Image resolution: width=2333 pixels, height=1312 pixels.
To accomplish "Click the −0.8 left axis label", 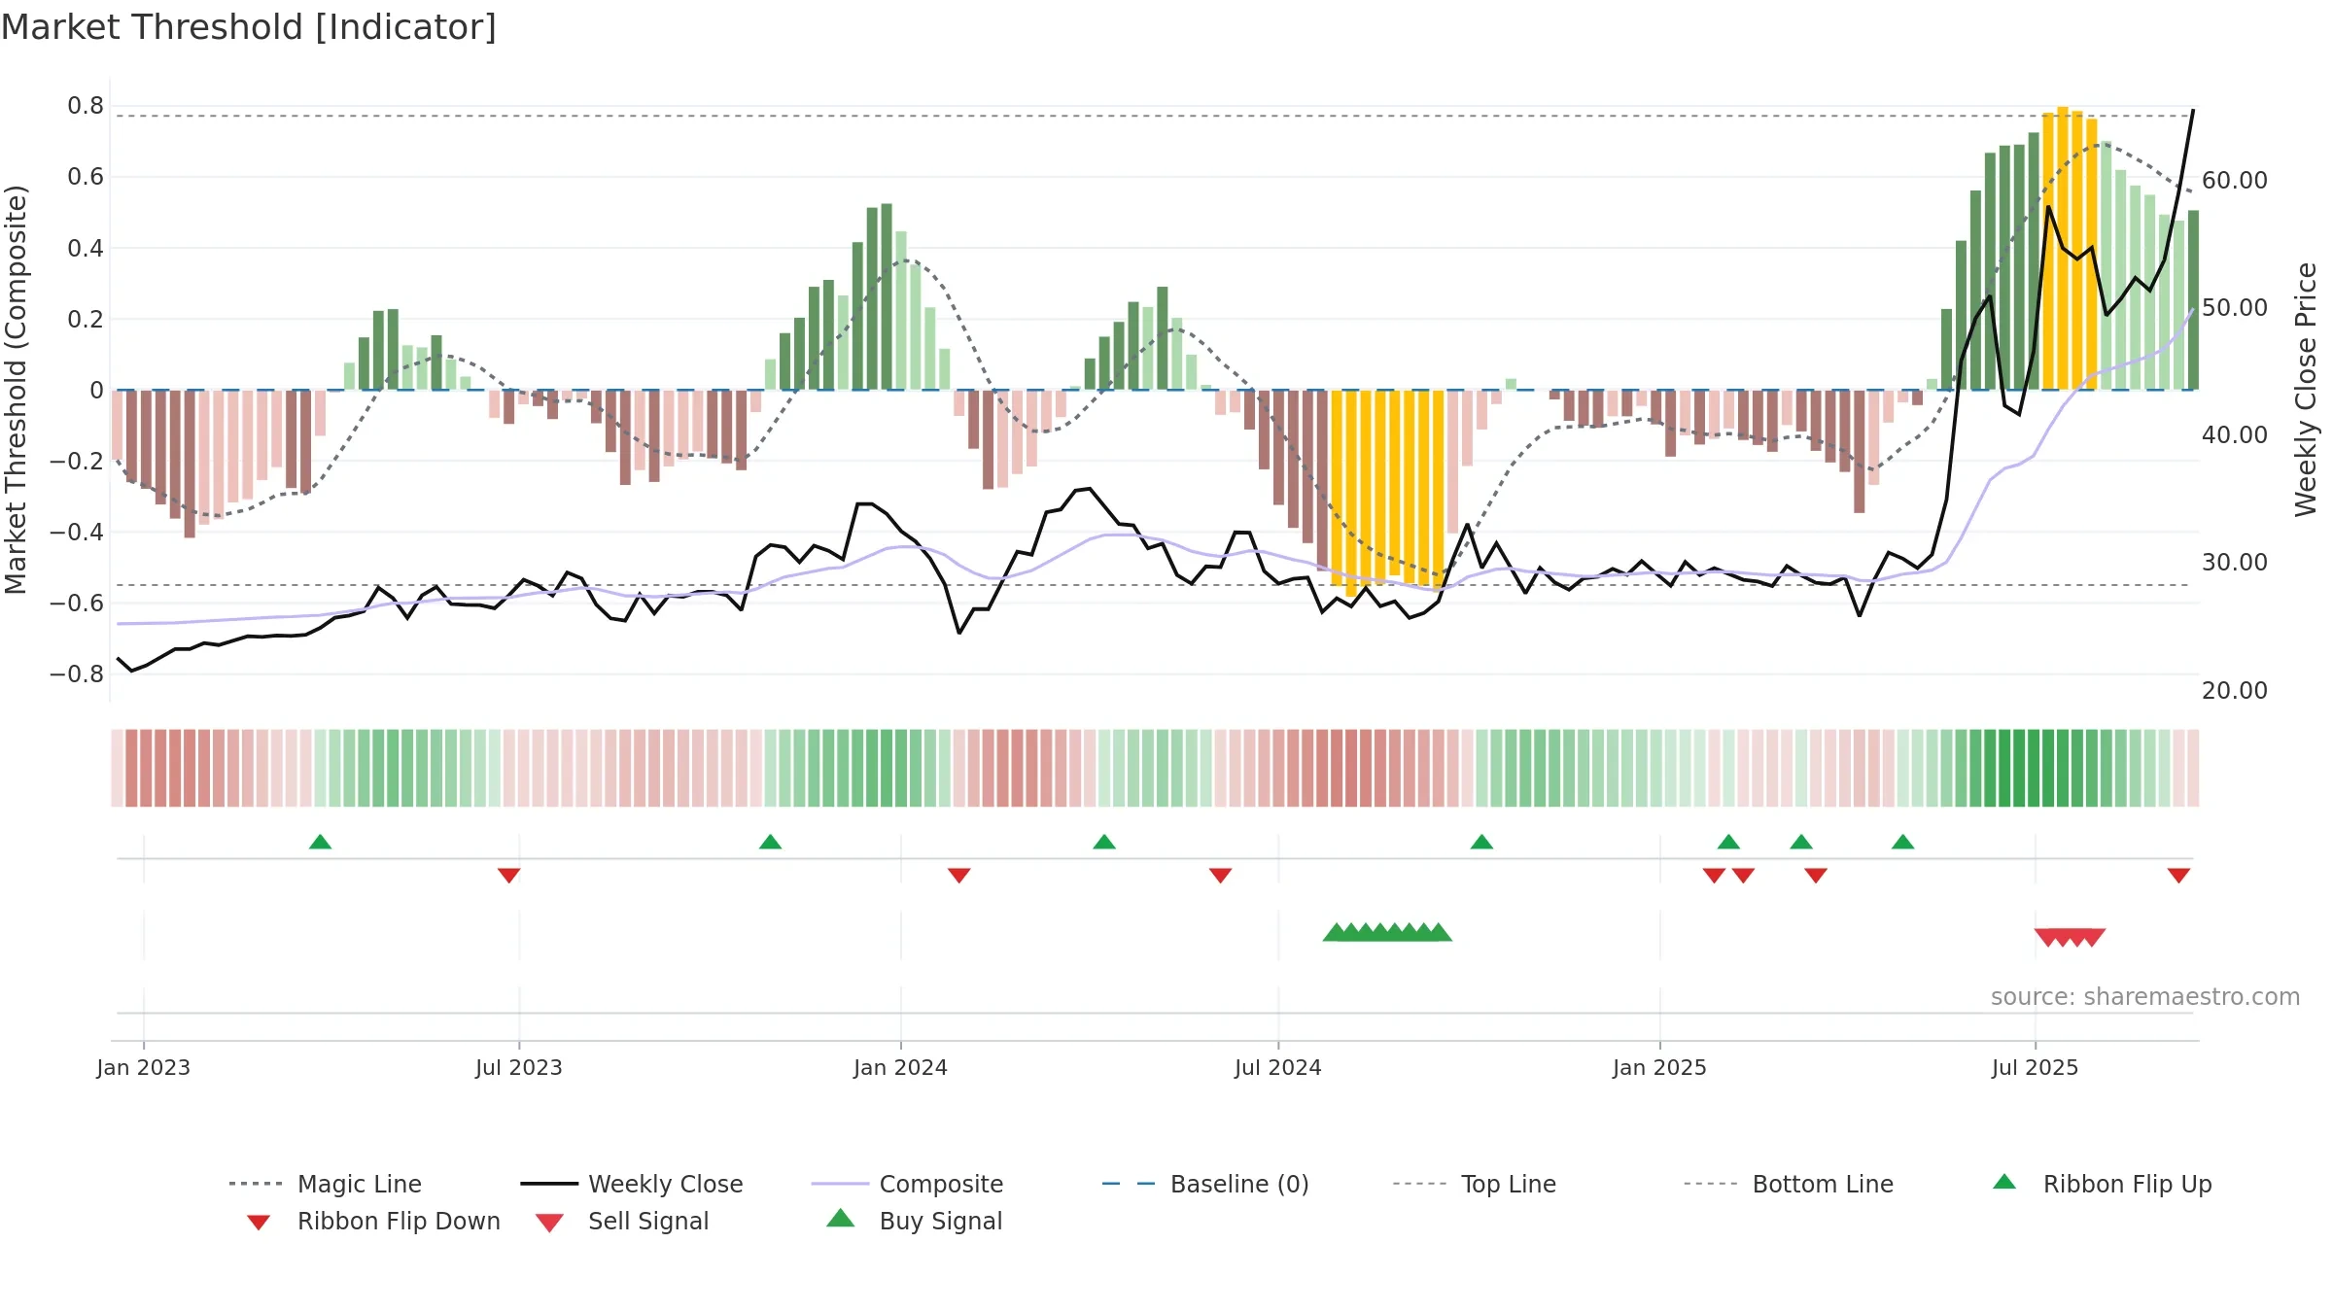I will coord(77,674).
